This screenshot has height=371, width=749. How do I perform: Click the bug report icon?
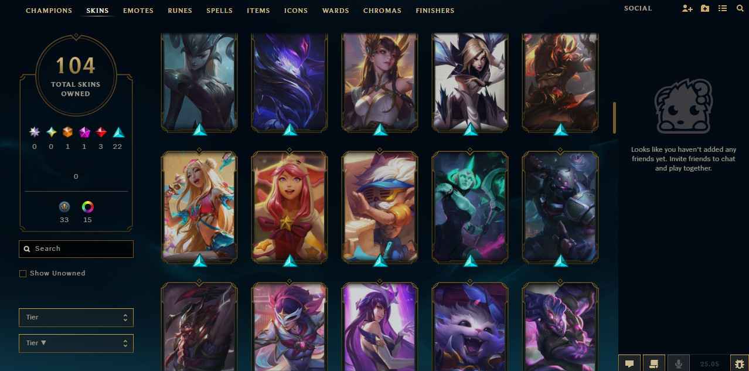click(x=739, y=363)
